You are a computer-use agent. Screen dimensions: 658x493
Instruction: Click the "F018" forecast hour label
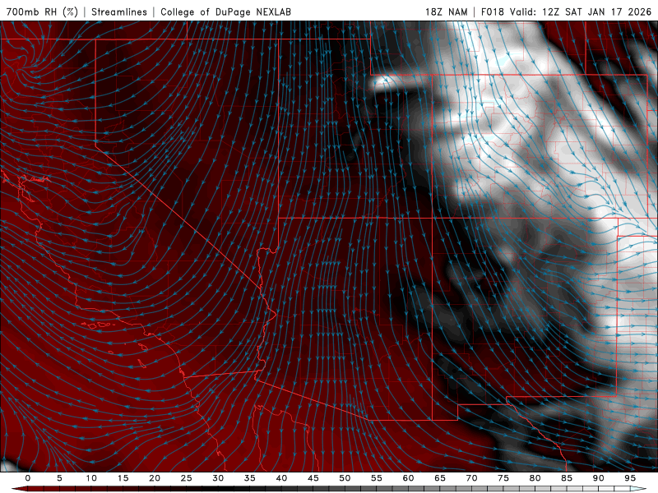click(493, 12)
